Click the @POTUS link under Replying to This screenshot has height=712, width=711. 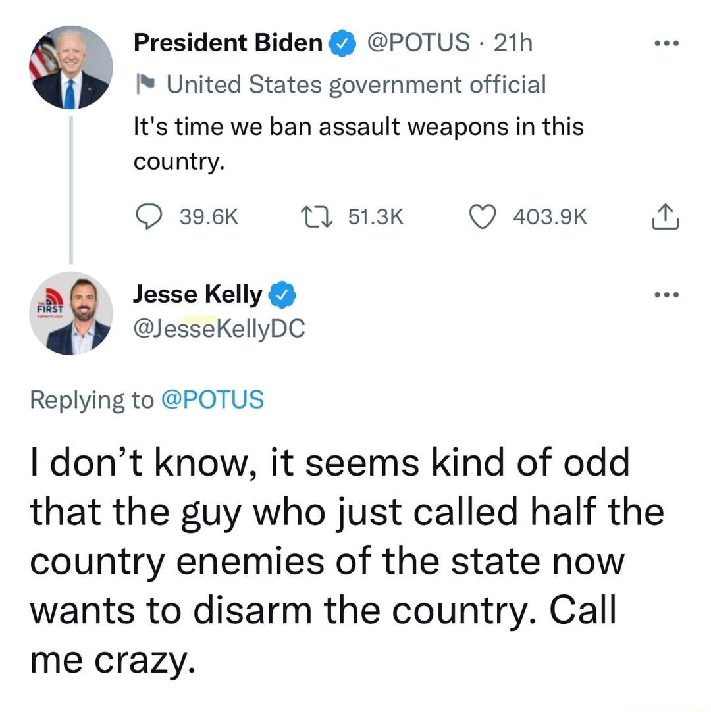pyautogui.click(x=214, y=399)
